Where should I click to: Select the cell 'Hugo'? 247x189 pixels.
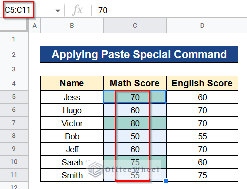coord(72,110)
